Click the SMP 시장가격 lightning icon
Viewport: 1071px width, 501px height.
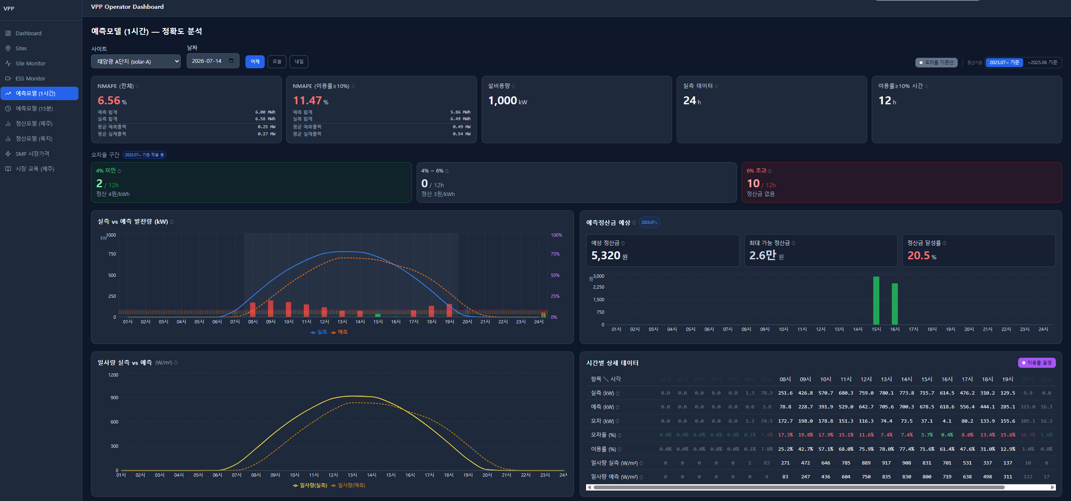8,154
